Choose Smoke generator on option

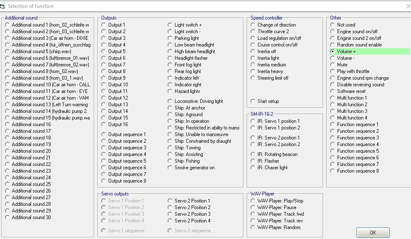[170, 168]
